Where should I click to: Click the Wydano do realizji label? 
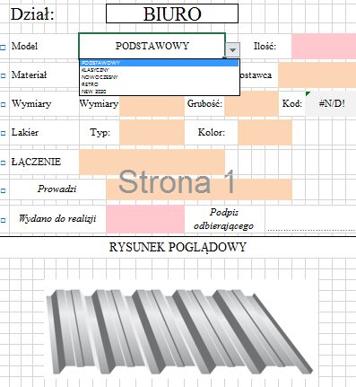[57, 219]
